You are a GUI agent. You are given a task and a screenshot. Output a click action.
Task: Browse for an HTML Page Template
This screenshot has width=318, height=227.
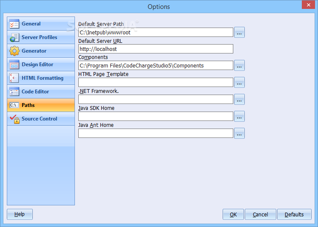click(x=239, y=82)
